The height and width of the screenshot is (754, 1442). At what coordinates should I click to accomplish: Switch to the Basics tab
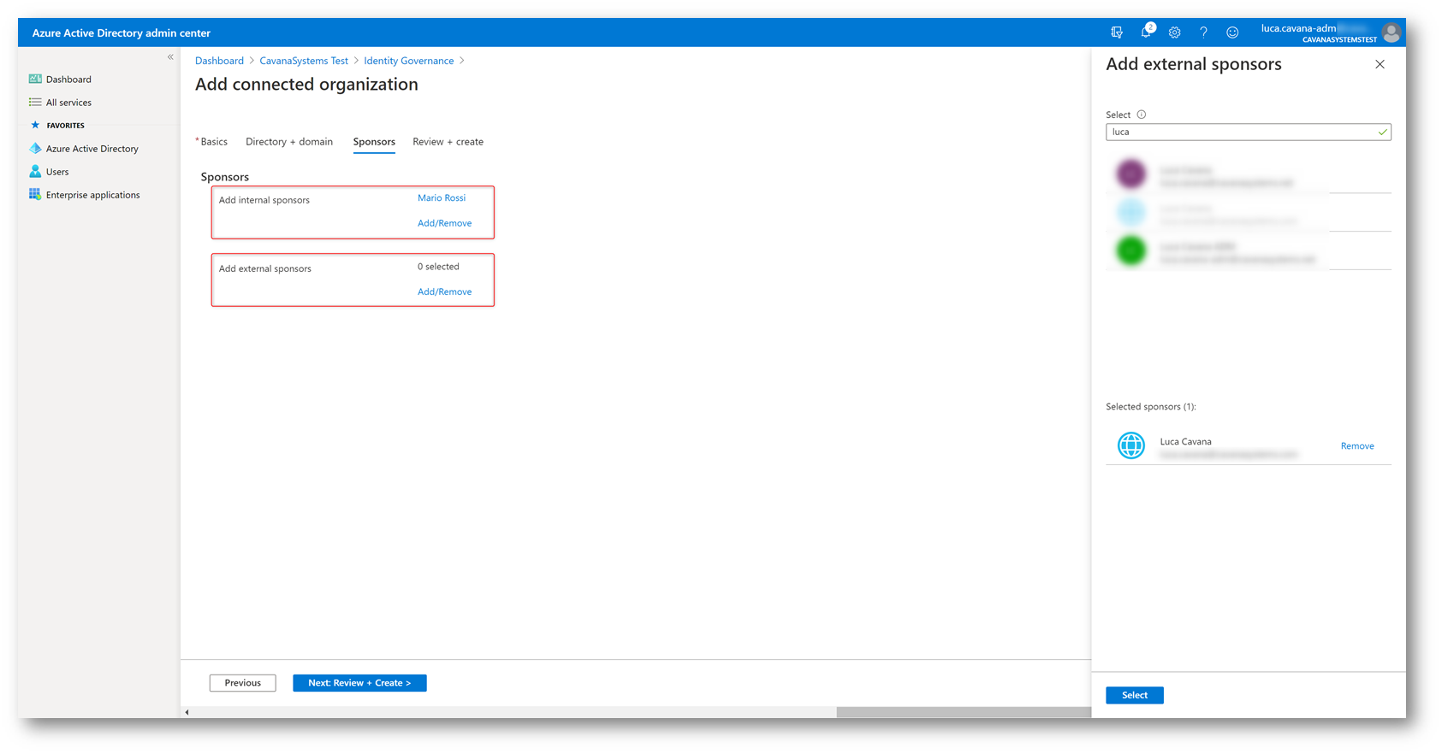[x=214, y=142]
